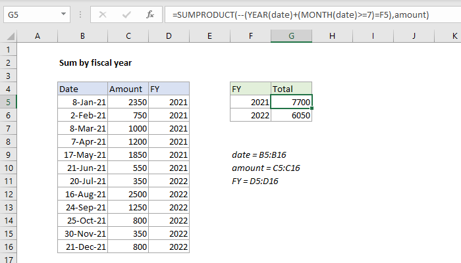The width and height of the screenshot is (461, 263).
Task: Select column H header
Action: 332,36
